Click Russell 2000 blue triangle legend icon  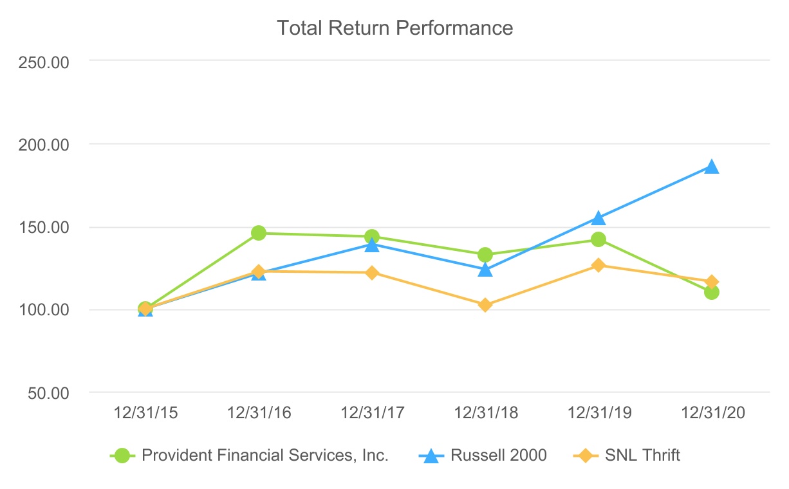point(432,456)
